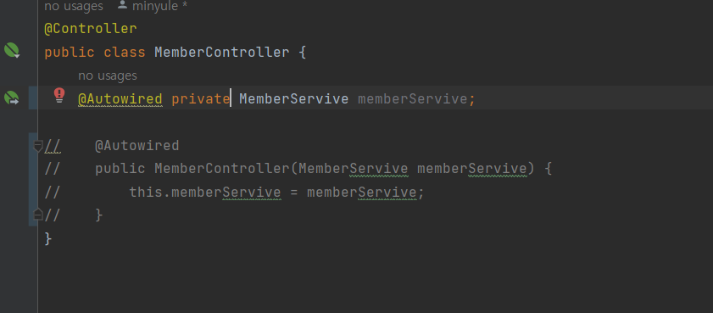Image resolution: width=713 pixels, height=313 pixels.
Task: Place cursor on MemberController class name
Action: pyautogui.click(x=222, y=52)
